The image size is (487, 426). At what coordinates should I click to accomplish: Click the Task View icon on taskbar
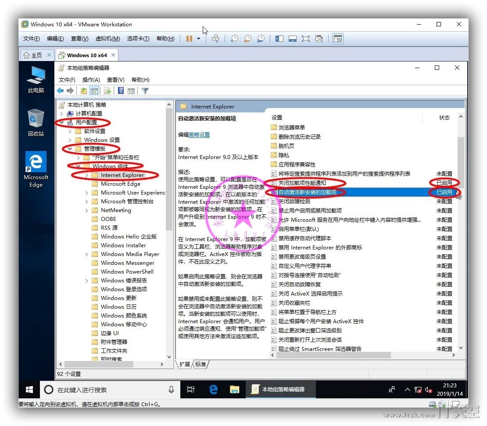click(191, 390)
